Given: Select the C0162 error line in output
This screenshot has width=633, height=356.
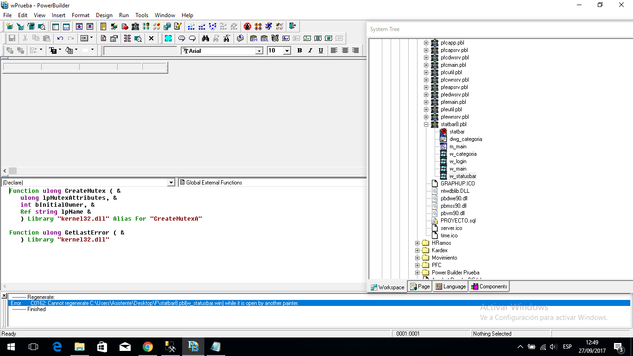Looking at the screenshot, I should (x=320, y=303).
